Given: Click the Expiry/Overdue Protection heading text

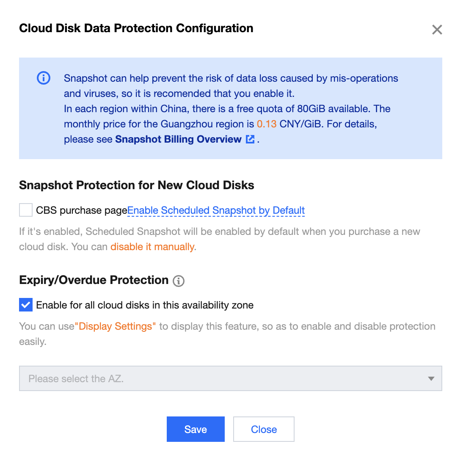Looking at the screenshot, I should click(94, 280).
